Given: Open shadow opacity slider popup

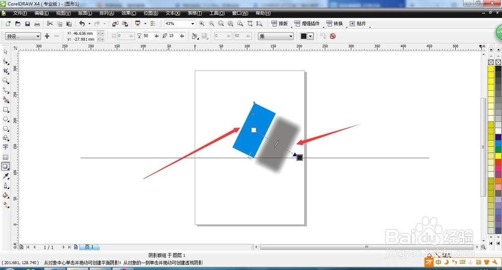Looking at the screenshot, I should (157, 36).
